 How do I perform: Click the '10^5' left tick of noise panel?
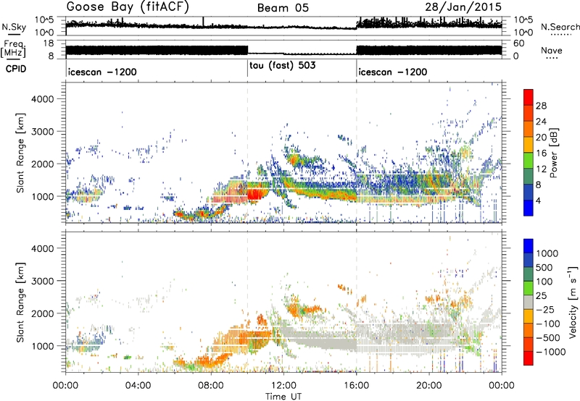point(44,20)
